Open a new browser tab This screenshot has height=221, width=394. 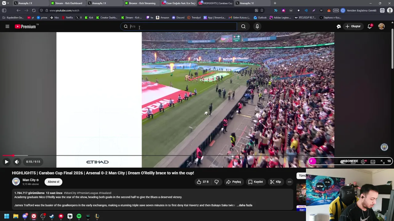[275, 3]
